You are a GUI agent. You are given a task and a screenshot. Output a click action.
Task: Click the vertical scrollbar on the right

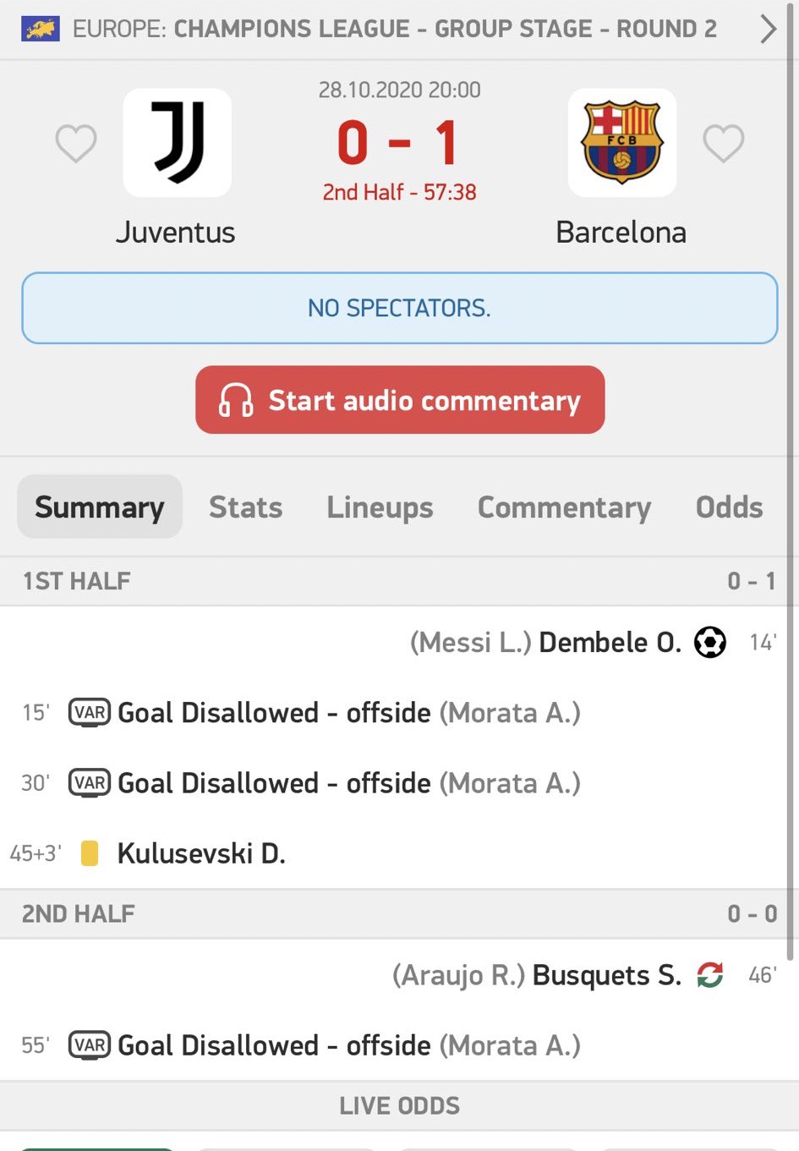[791, 507]
